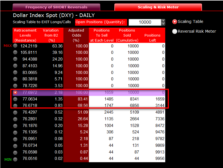Click the 9869 positions left cell
This screenshot has height=168, width=223.
click(x=160, y=145)
